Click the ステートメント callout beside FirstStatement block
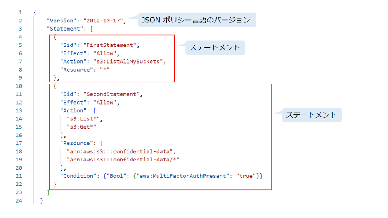The height and width of the screenshot is (218, 388). pyautogui.click(x=215, y=48)
